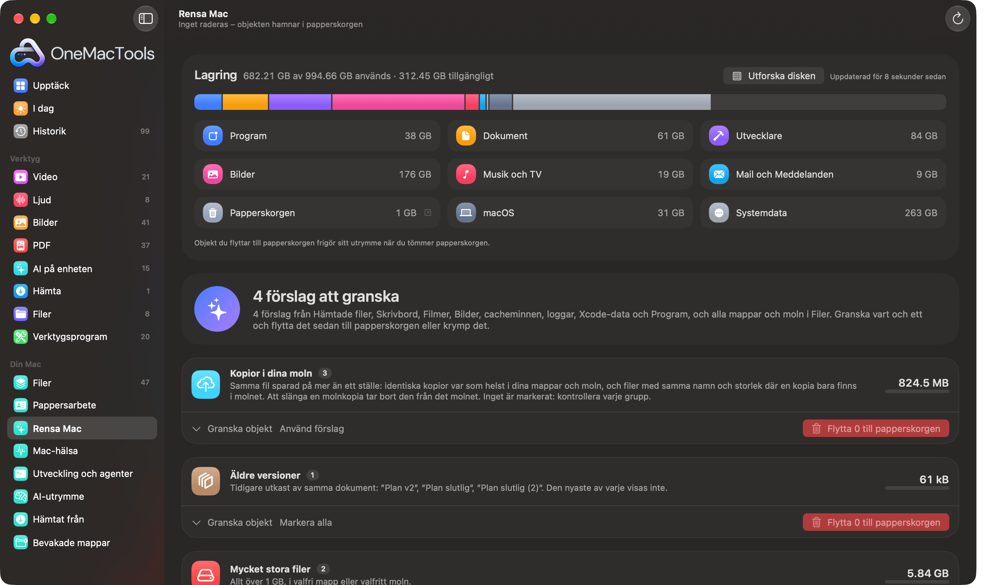Click the AI-utrymme brain icon
Viewport: 1000px width, 585px height.
[21, 496]
